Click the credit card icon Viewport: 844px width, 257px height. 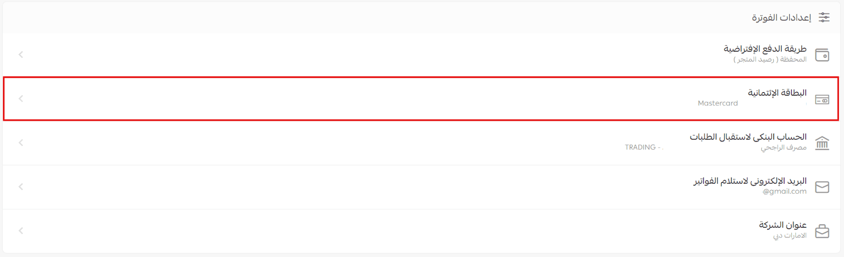(822, 100)
